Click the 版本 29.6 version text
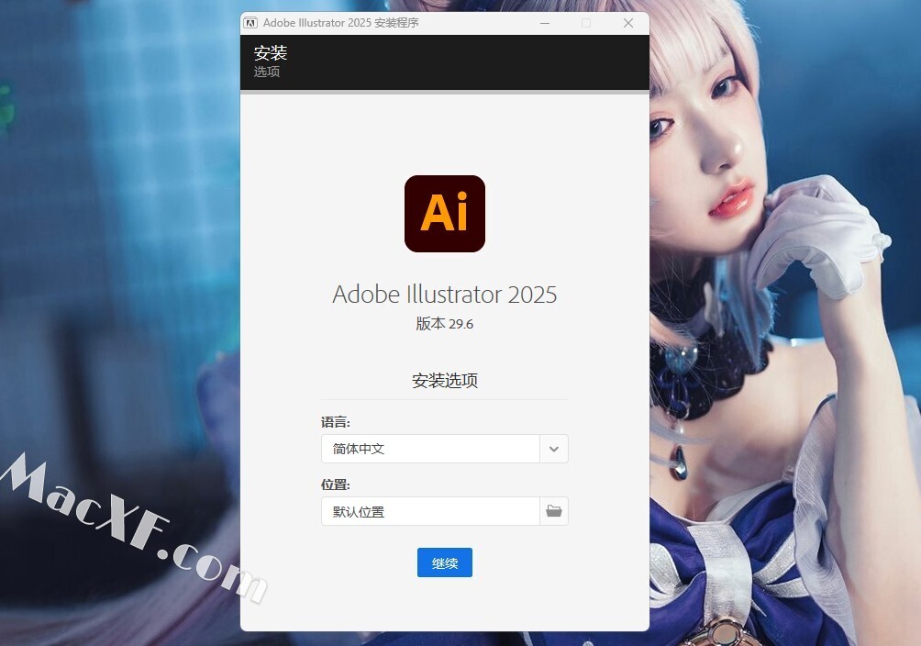Screen dimensions: 921x646 pyautogui.click(x=445, y=324)
